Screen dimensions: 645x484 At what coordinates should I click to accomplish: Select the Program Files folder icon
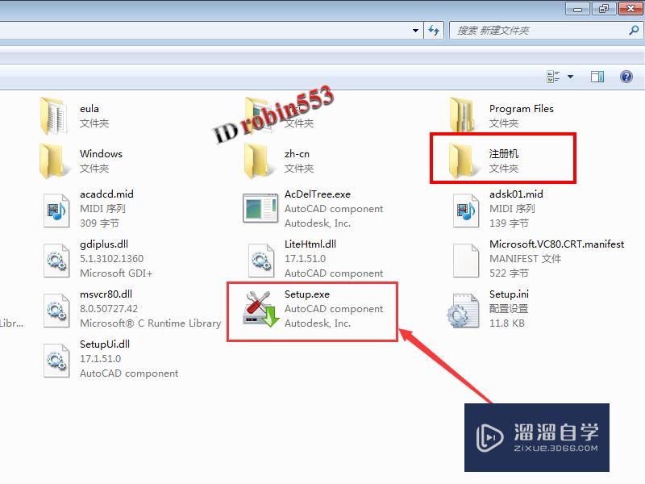463,115
